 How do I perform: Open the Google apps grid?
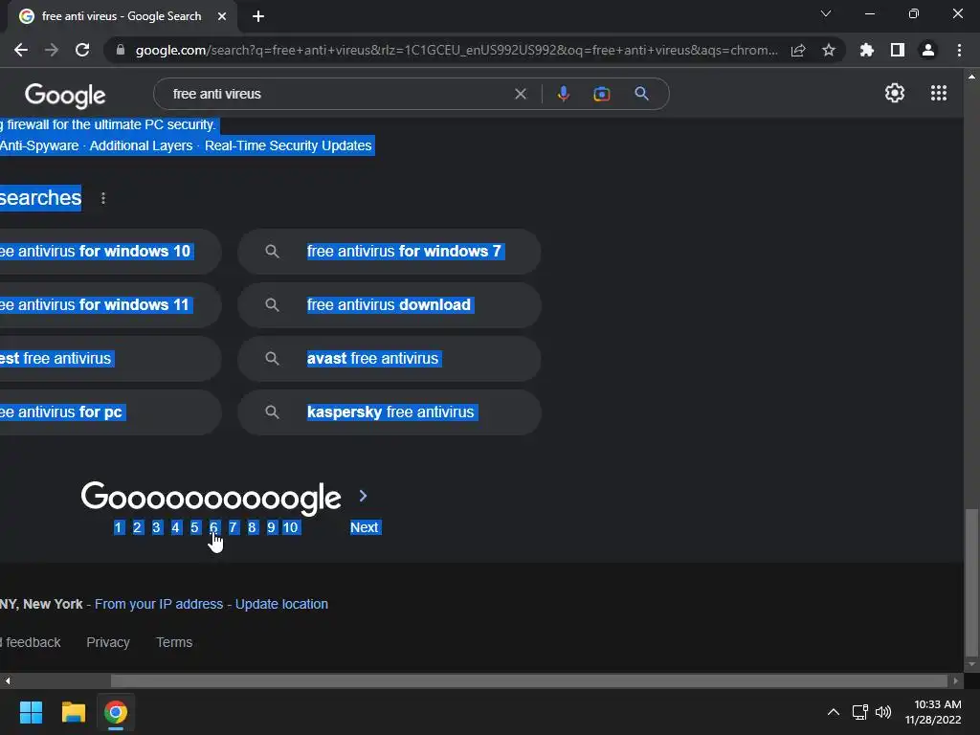(938, 93)
